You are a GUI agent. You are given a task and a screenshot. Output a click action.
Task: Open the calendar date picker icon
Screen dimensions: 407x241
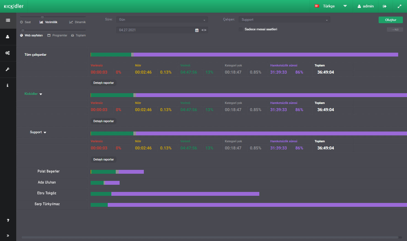click(x=197, y=30)
